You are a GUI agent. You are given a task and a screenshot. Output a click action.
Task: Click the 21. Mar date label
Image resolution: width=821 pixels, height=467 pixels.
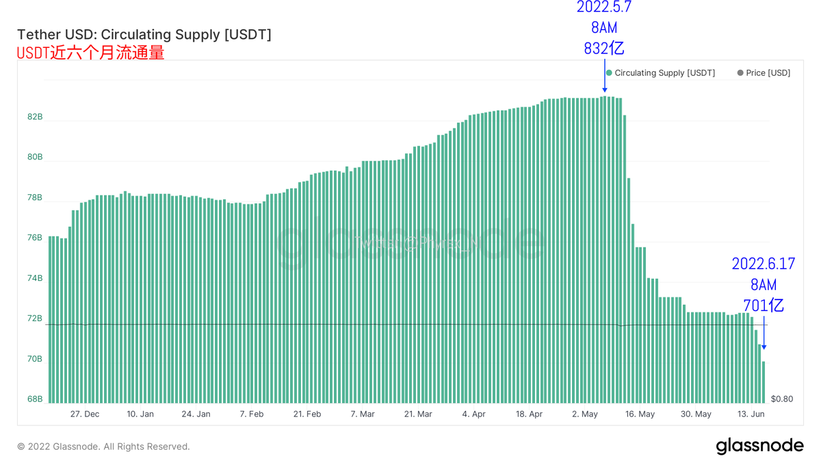[x=418, y=414]
